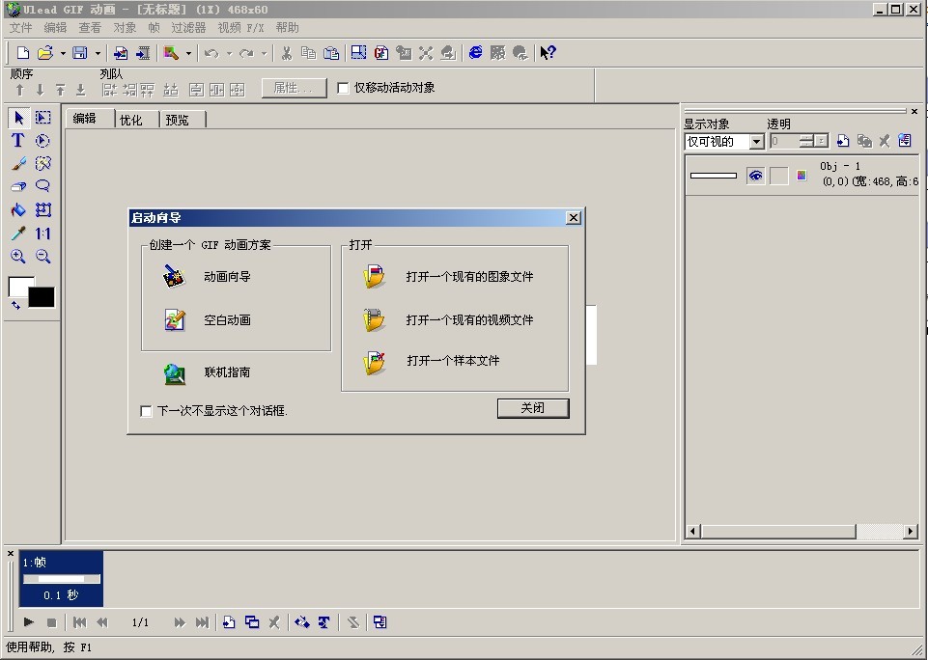Expand the Open file dropdown arrow
This screenshot has width=928, height=660.
(x=63, y=53)
